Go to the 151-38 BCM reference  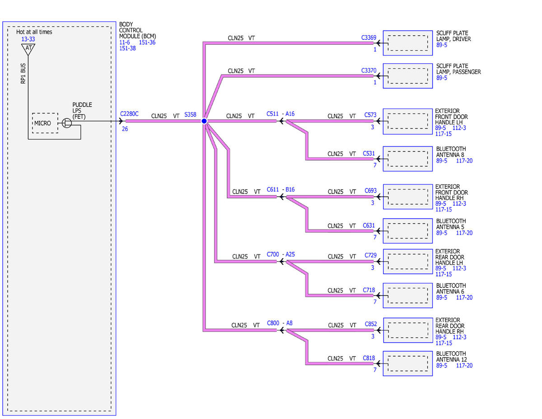click(128, 48)
